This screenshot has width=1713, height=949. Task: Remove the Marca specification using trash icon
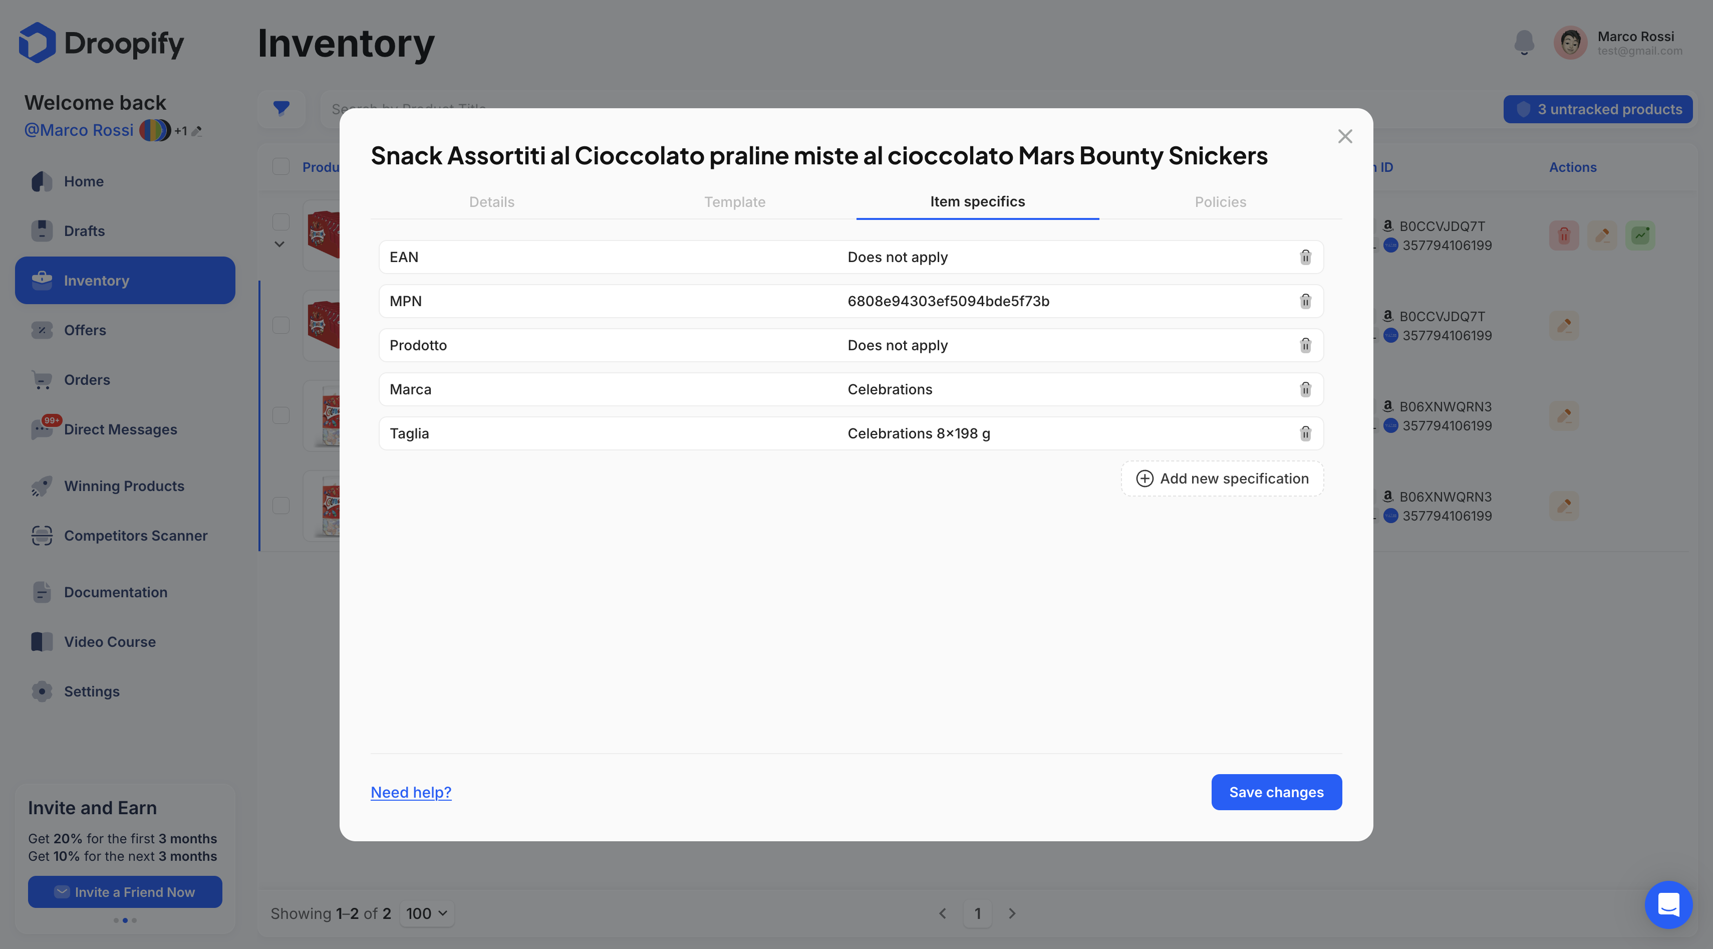click(x=1305, y=389)
